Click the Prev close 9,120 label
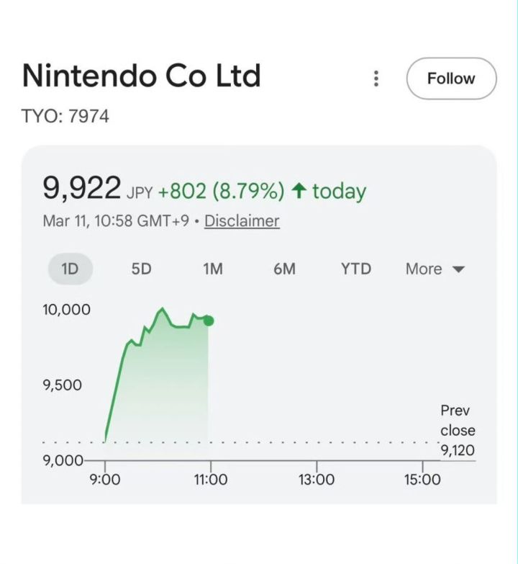The height and width of the screenshot is (564, 518). tap(458, 431)
